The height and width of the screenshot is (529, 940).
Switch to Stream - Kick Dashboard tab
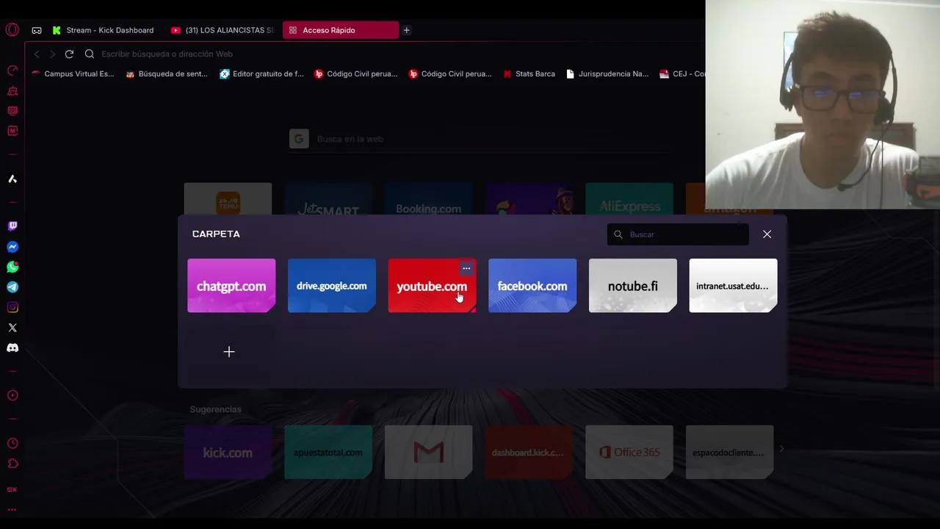[x=103, y=30]
